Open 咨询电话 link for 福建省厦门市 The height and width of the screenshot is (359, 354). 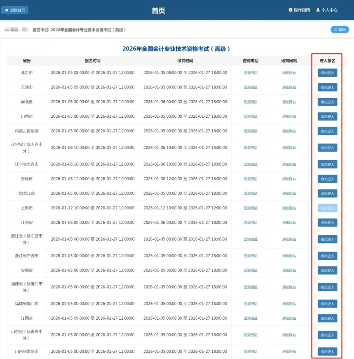[250, 304]
